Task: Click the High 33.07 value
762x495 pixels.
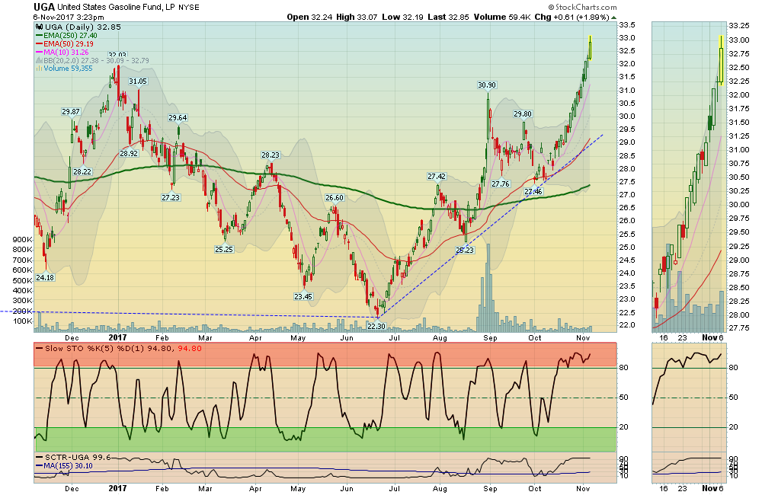Action: click(357, 17)
